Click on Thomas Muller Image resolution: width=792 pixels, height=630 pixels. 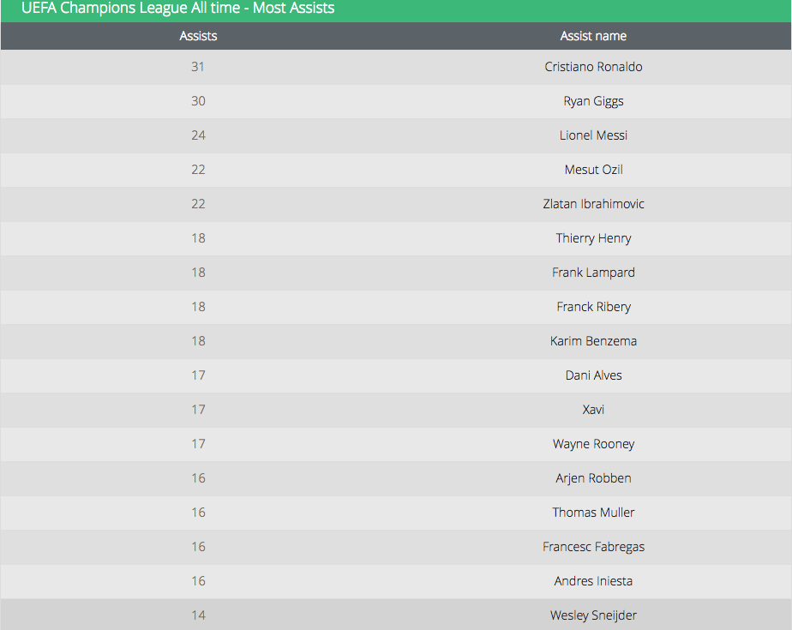tap(593, 513)
